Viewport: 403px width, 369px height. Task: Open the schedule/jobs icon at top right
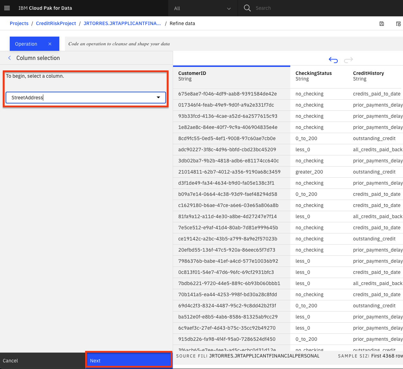pos(398,24)
